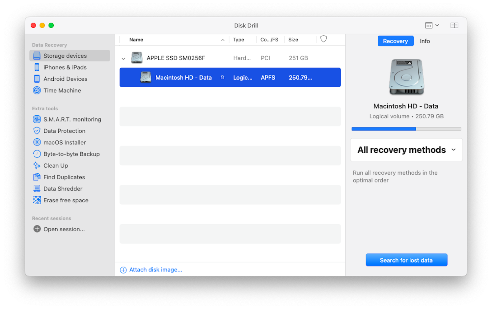Launch the Clean Up tool

click(55, 165)
